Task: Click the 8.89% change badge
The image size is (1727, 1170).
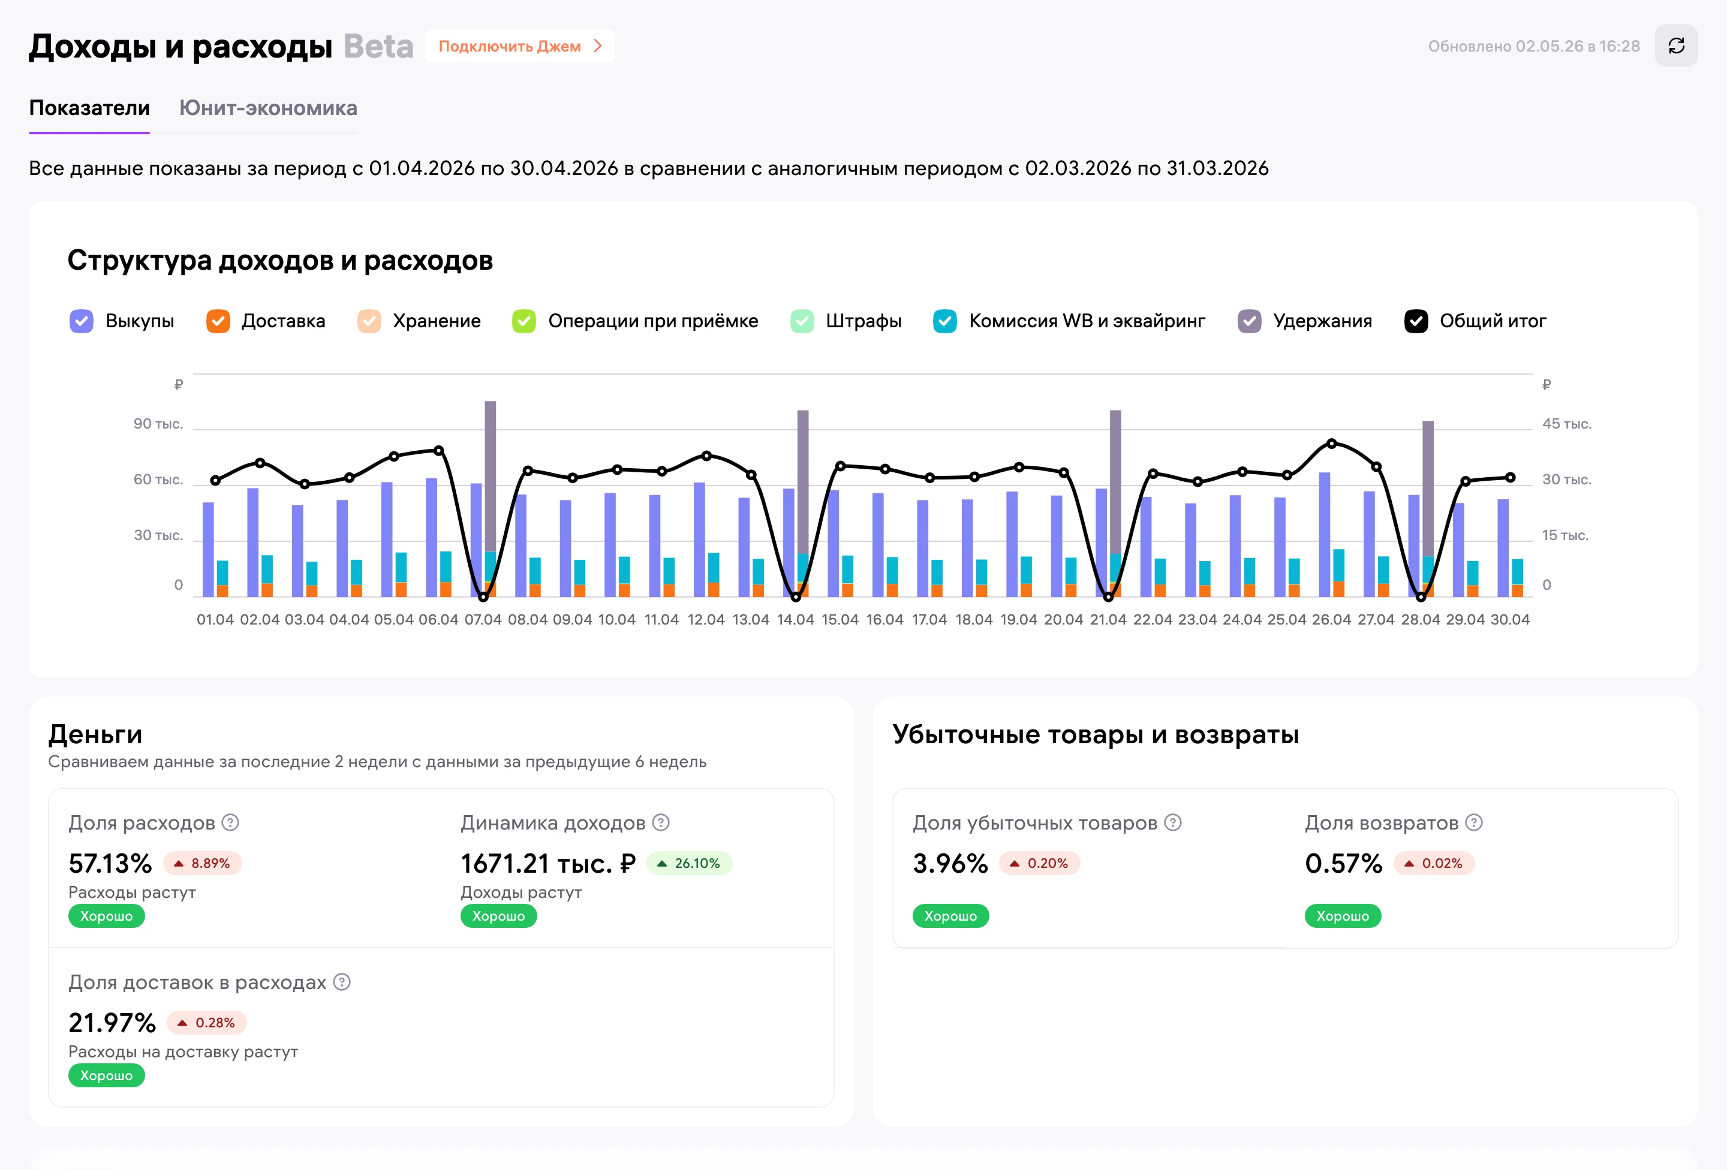Action: coord(202,863)
